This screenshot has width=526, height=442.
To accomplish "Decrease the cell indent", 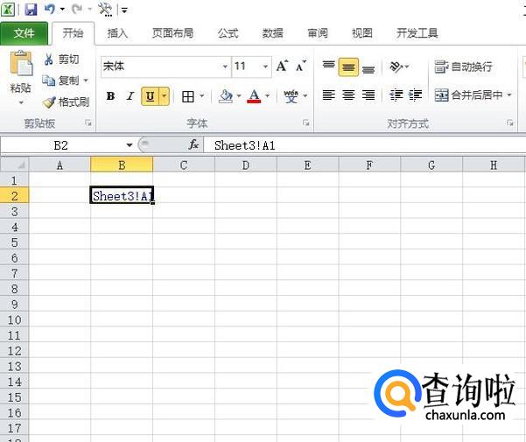I will pos(396,95).
